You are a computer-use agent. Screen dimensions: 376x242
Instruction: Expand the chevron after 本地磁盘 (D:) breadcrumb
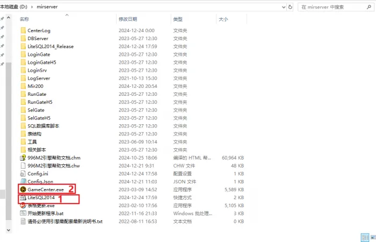click(x=32, y=7)
